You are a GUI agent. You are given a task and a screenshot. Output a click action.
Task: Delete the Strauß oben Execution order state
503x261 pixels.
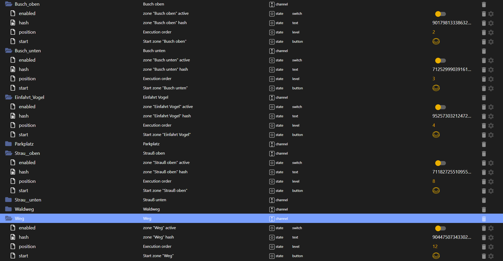tap(484, 182)
